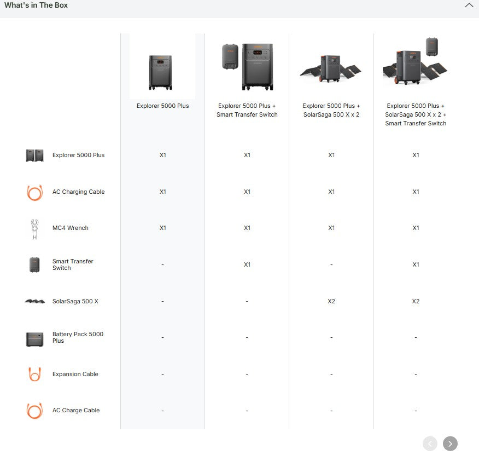Click the Explorer 5000 Plus row icon
This screenshot has width=479, height=455.
point(34,155)
